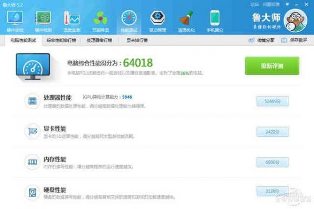The height and width of the screenshot is (209, 314).
Task: Click the 显卡性能 heading
Action: (55, 129)
